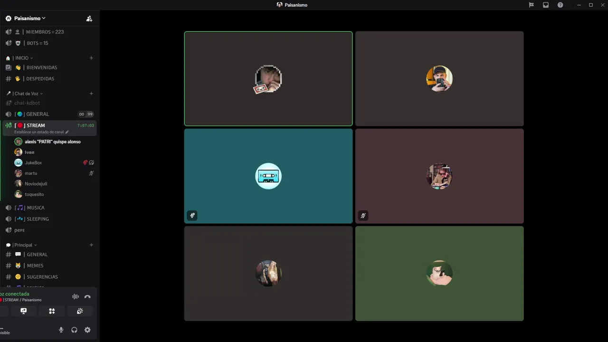Open the activities launcher button

click(x=52, y=311)
